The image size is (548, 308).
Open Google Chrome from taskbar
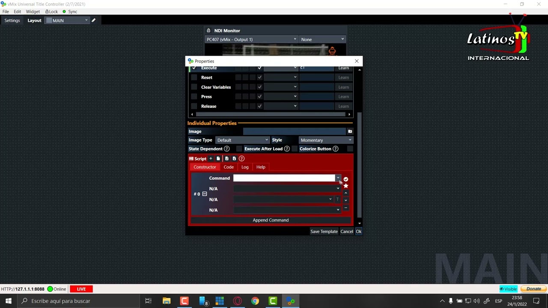255,301
